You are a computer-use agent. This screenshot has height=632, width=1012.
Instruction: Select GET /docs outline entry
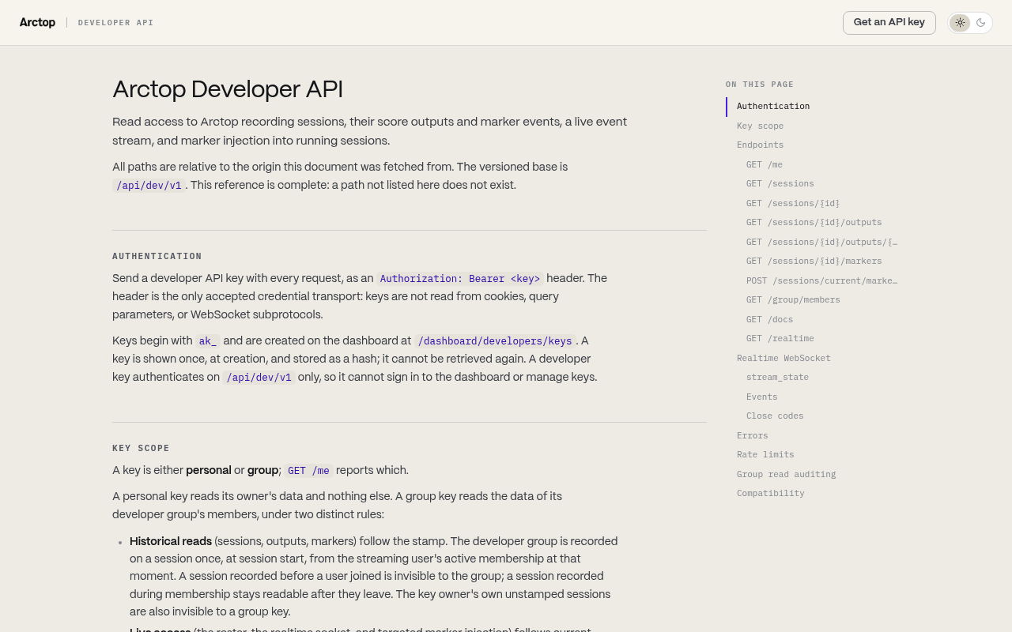point(769,320)
